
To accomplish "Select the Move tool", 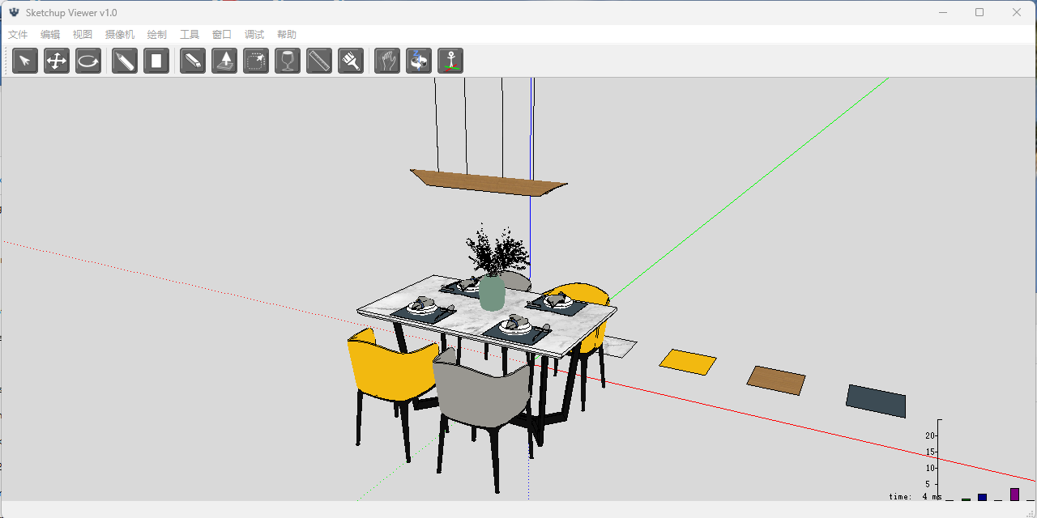I will (x=56, y=61).
